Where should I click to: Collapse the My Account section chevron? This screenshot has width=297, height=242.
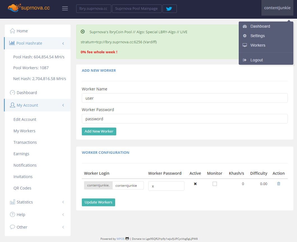click(63, 105)
